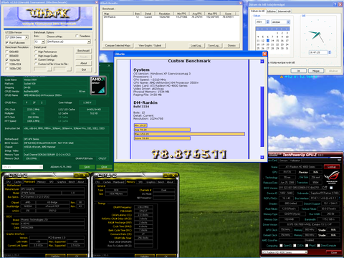This screenshot has width=344, height=258.
Task: Click the year spinner arrows
Action: [x=268, y=22]
